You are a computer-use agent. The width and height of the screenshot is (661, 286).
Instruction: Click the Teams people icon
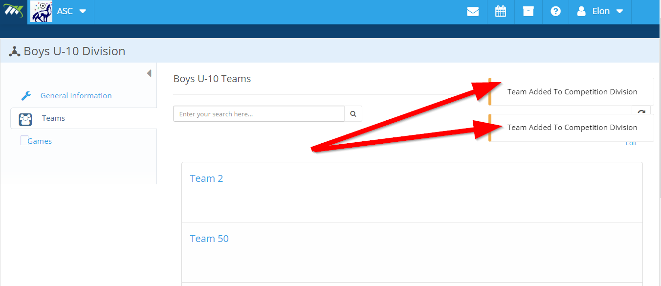pos(25,119)
